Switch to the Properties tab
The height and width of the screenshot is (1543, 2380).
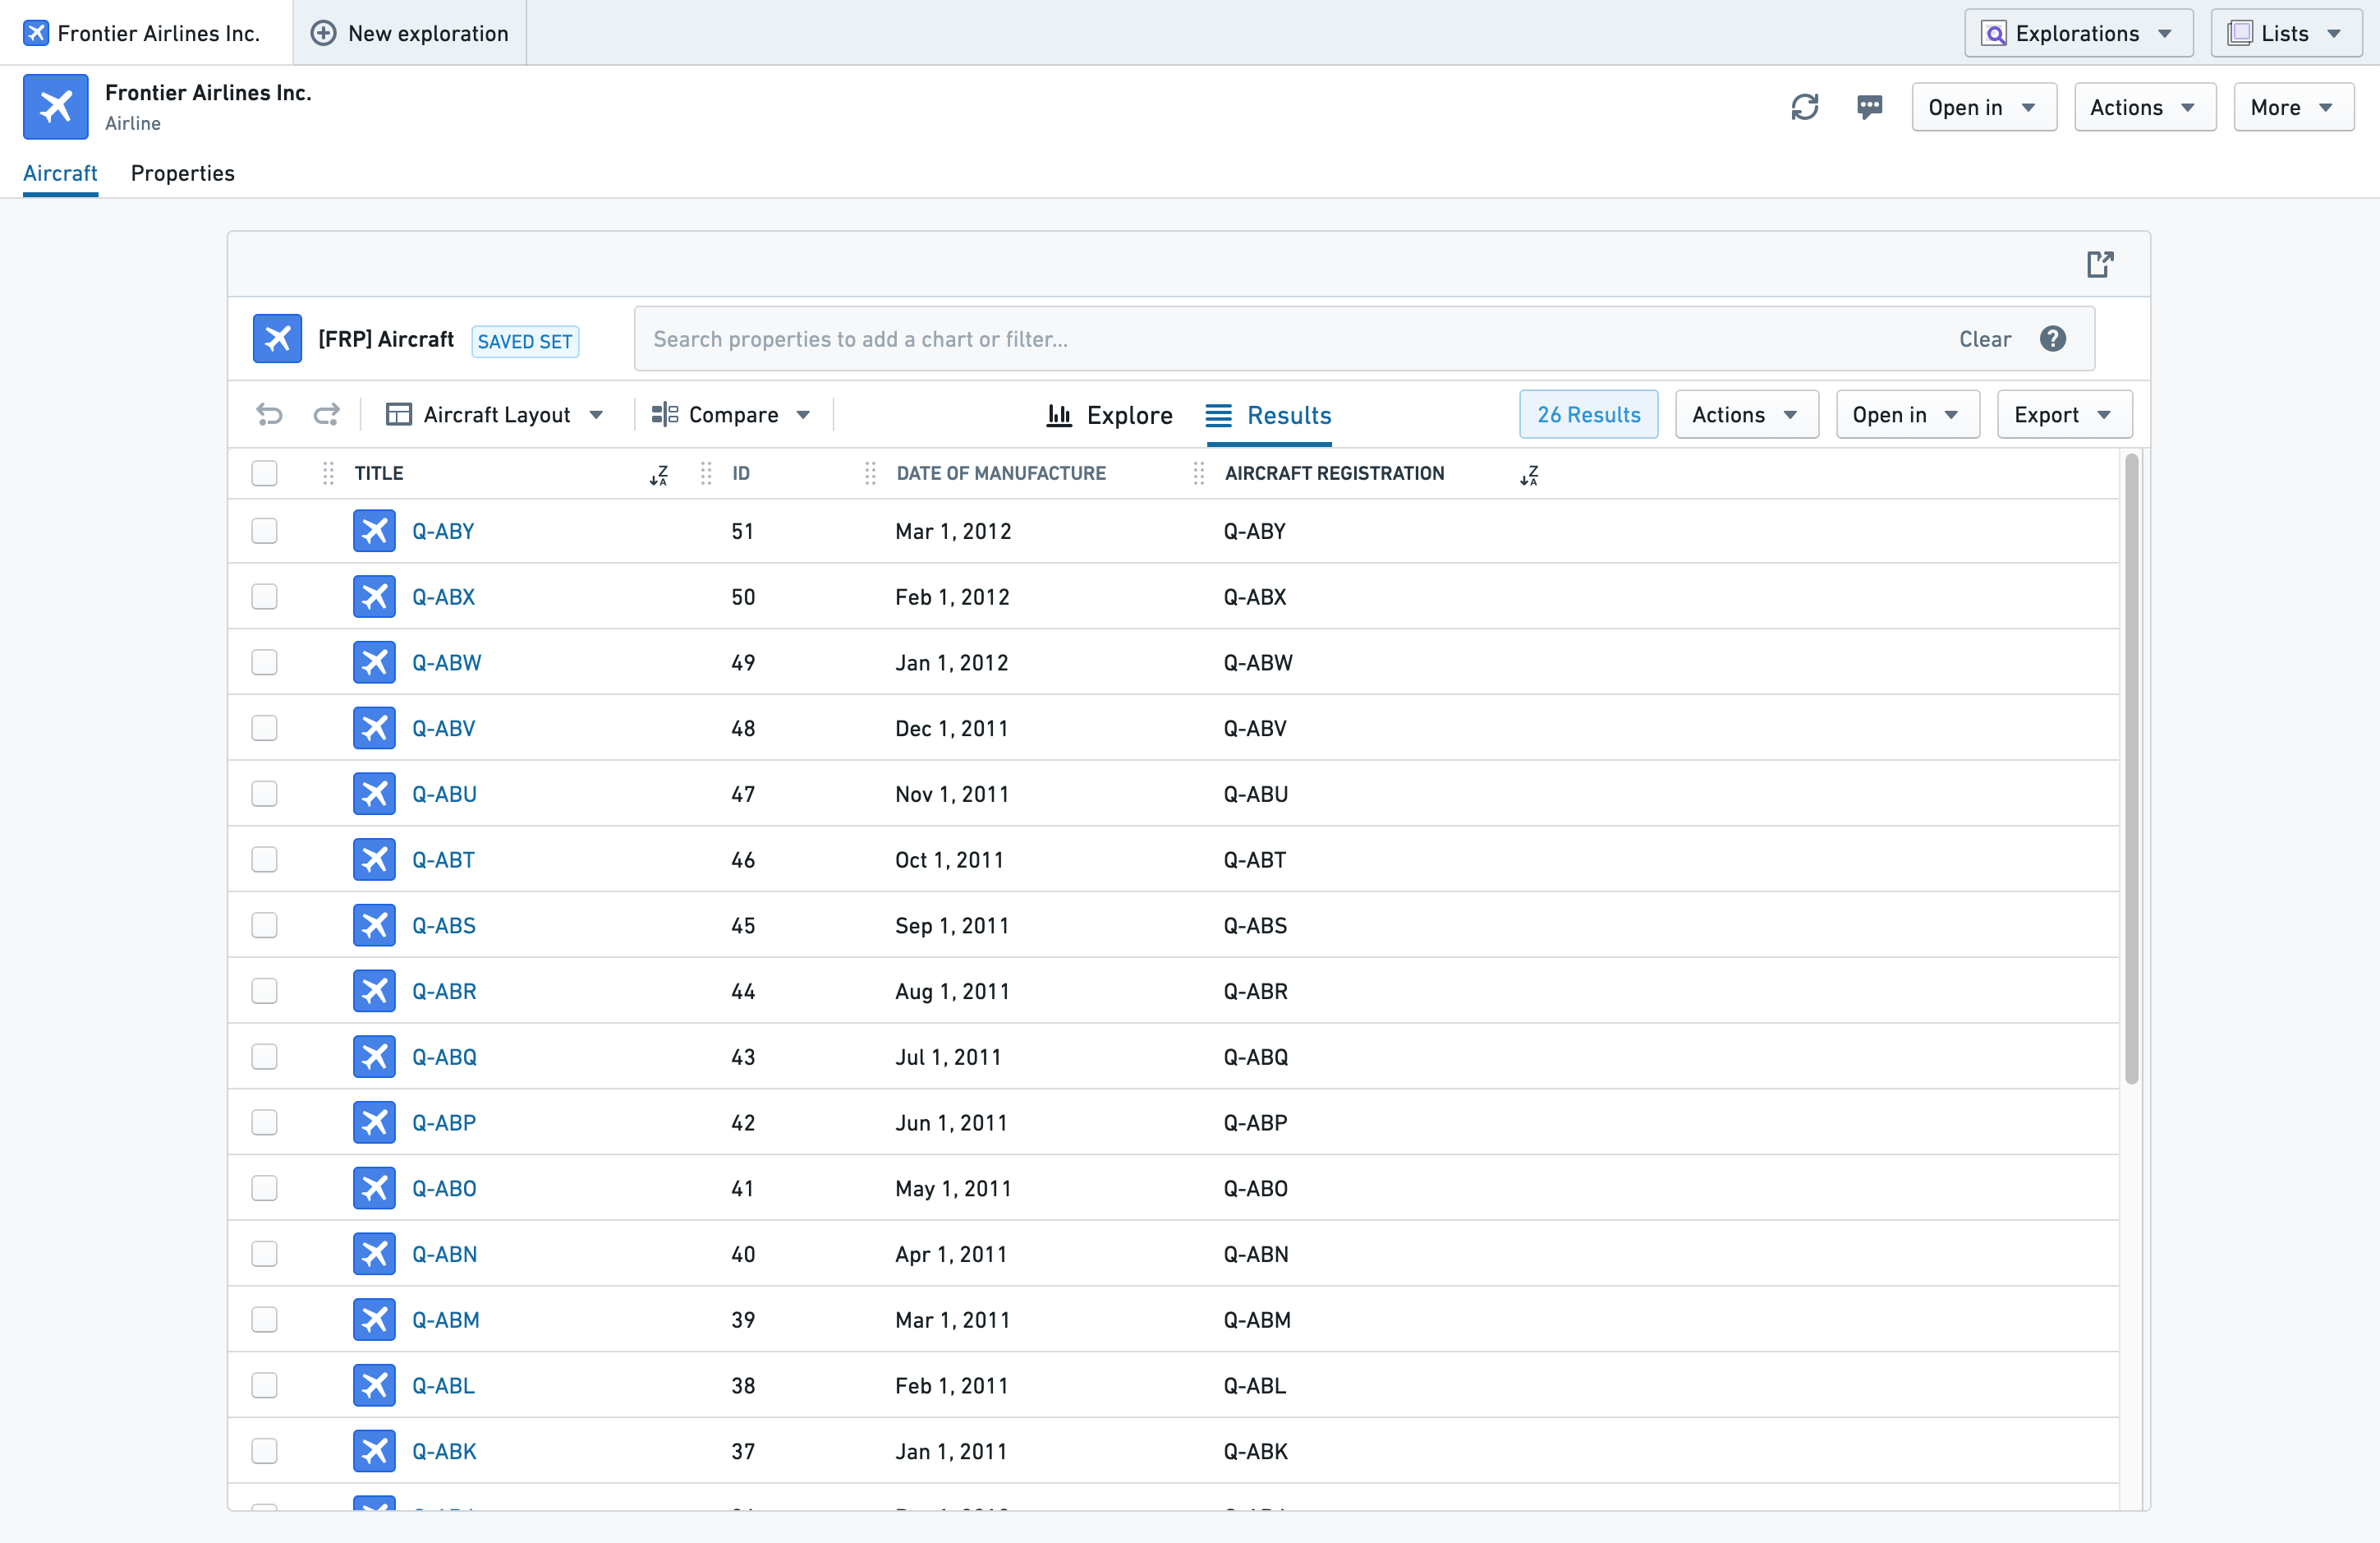coord(186,172)
